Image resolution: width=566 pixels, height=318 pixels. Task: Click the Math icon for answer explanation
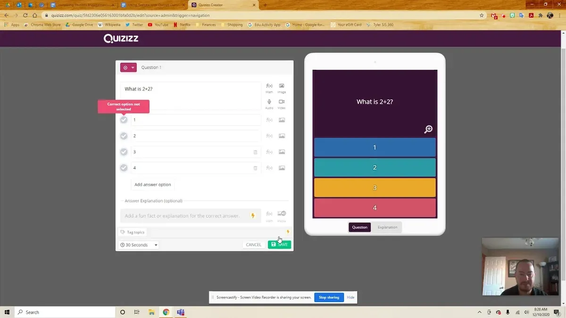[x=269, y=216]
